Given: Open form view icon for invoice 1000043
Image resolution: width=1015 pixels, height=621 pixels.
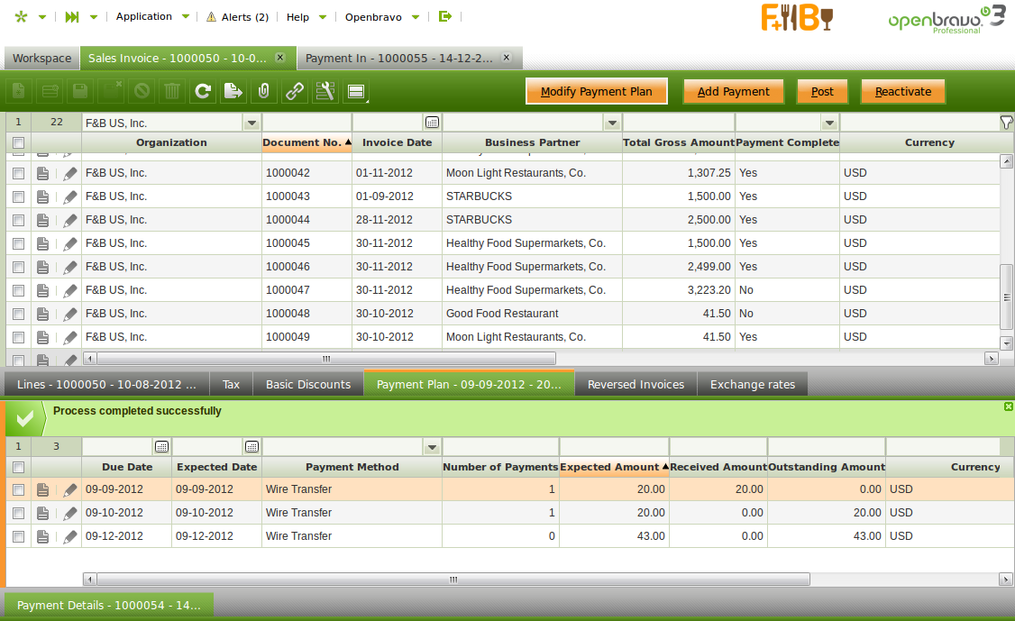Looking at the screenshot, I should (42, 196).
